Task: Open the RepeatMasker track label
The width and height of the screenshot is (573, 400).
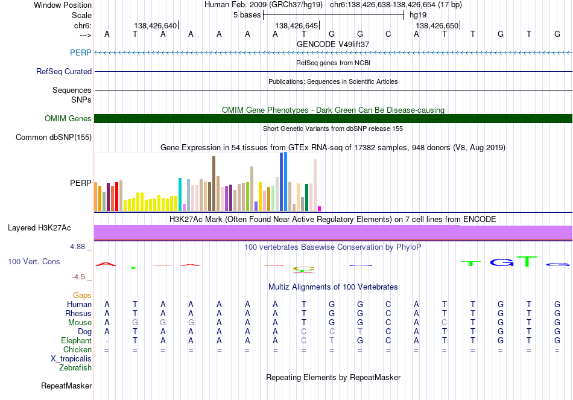Action: [x=66, y=386]
